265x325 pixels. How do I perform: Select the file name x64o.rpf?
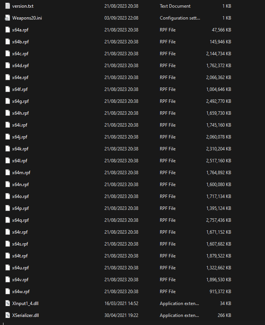[20, 196]
